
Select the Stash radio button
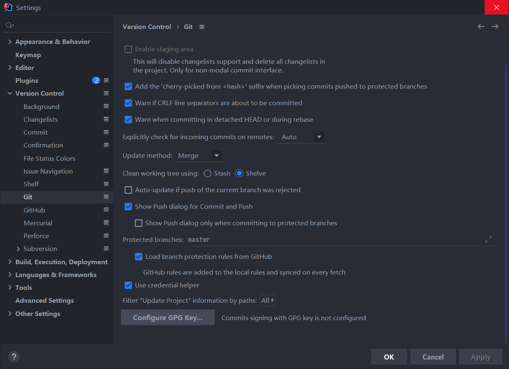coord(207,174)
